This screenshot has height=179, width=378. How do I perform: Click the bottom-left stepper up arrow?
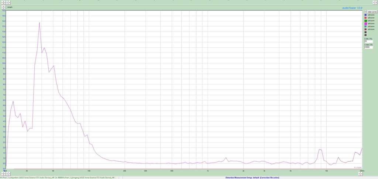point(3,173)
